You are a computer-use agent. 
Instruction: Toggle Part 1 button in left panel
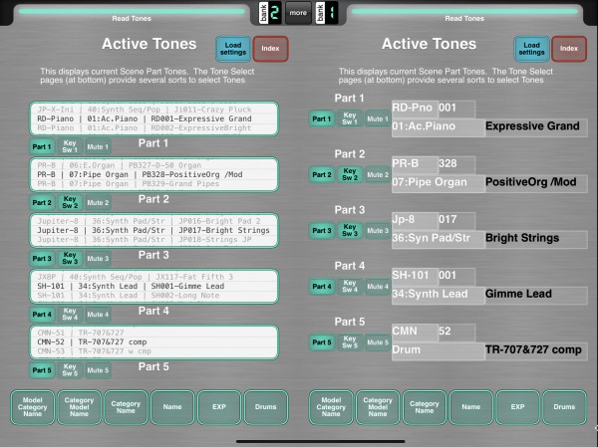coord(42,146)
